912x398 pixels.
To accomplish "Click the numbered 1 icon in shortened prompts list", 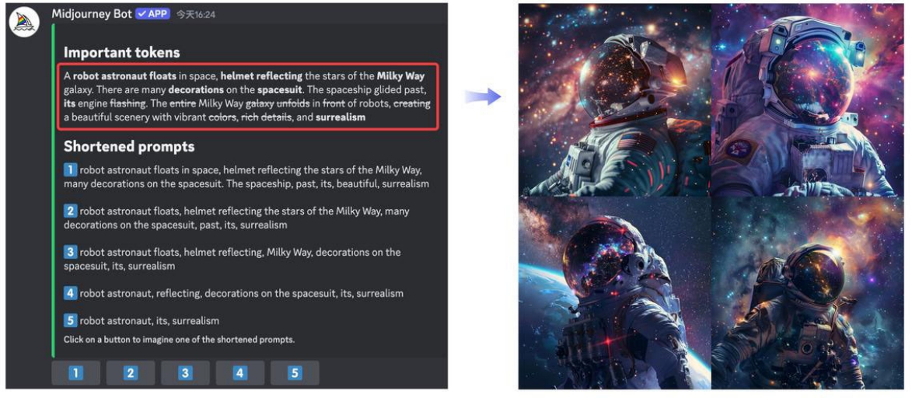I will click(71, 170).
